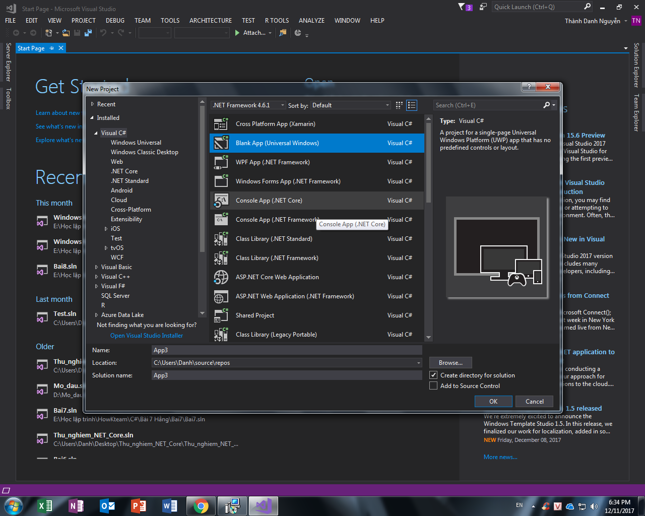The image size is (645, 516).
Task: Open the ARCHITECTURE menu
Action: [x=211, y=21]
